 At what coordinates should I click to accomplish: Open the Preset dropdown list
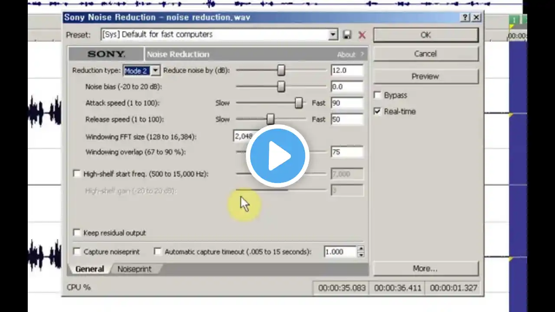[333, 35]
